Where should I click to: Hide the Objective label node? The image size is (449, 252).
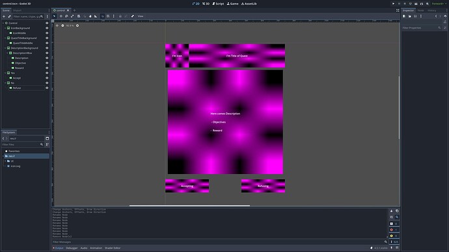coord(47,63)
